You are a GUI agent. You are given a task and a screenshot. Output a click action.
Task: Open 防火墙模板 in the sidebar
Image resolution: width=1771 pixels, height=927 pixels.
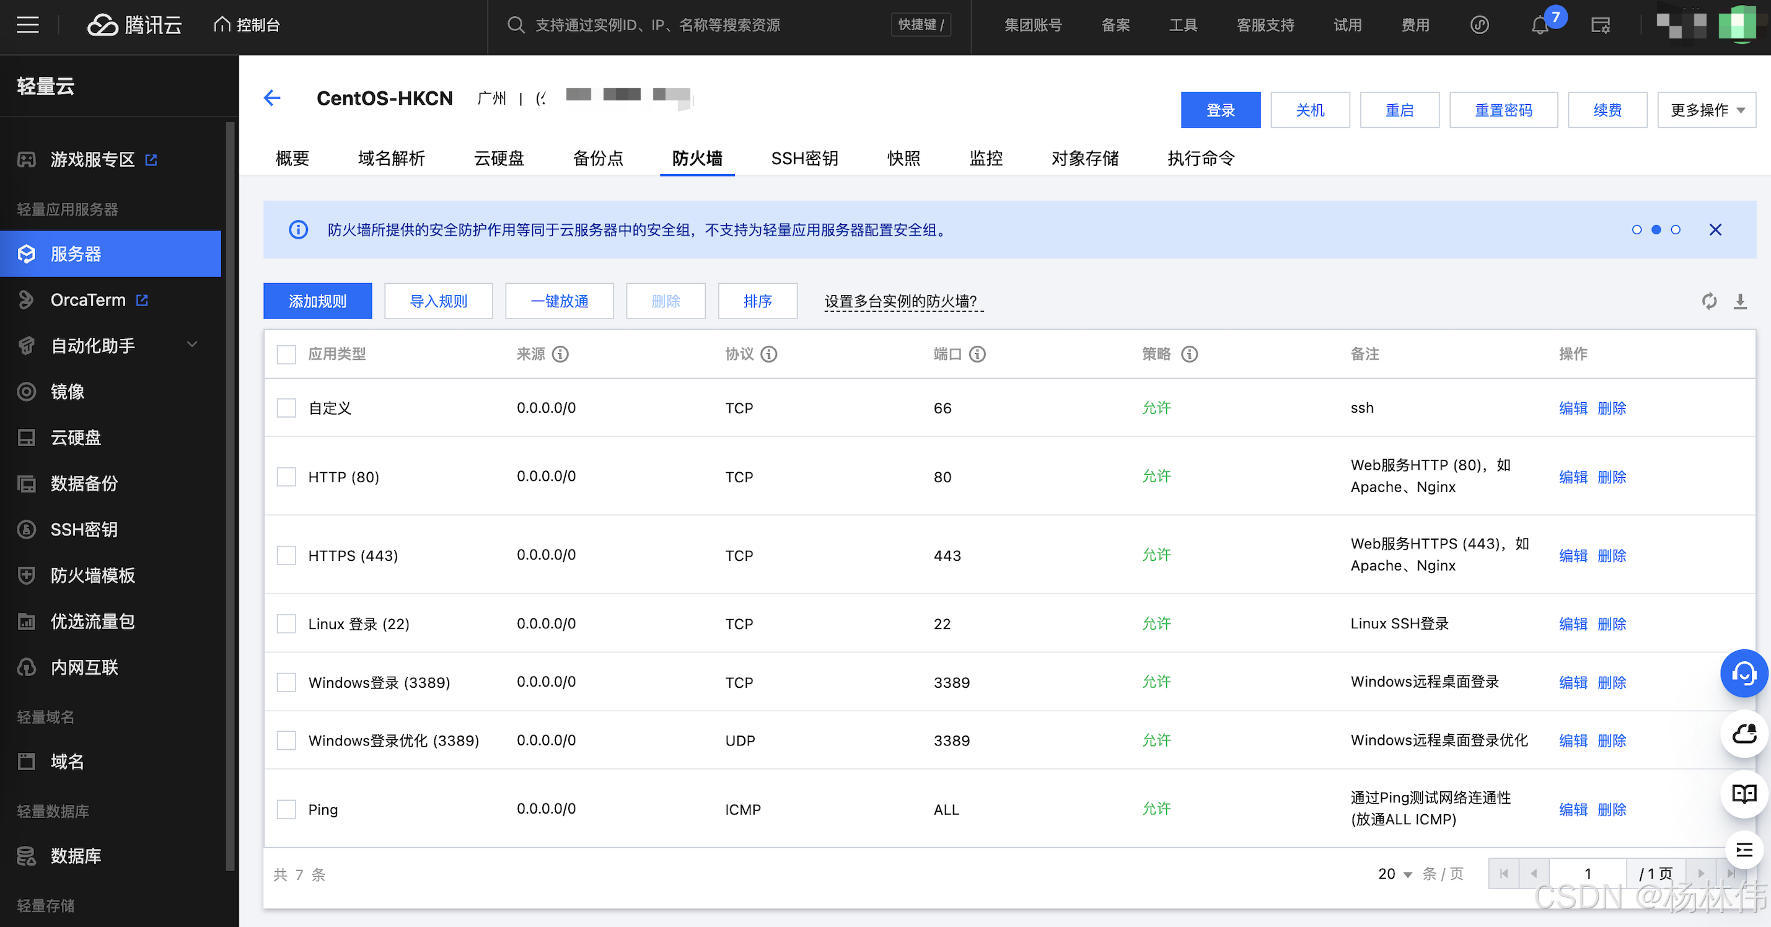[92, 575]
